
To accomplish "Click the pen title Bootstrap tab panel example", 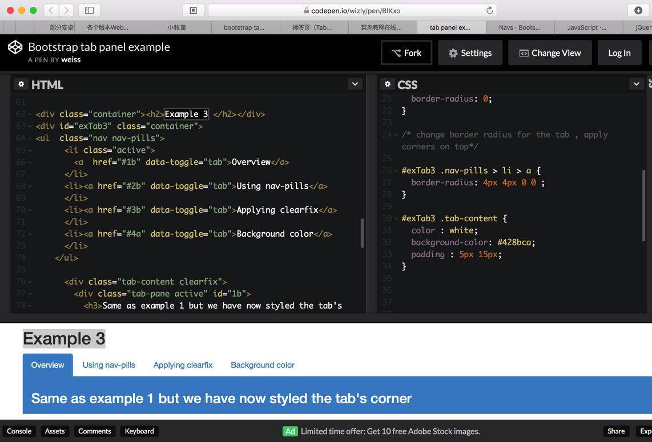I will (99, 47).
